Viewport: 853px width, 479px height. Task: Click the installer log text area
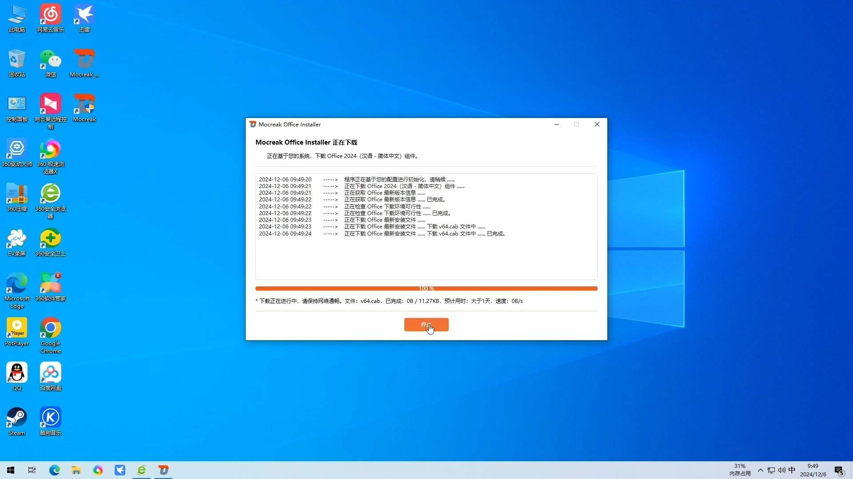(426, 227)
